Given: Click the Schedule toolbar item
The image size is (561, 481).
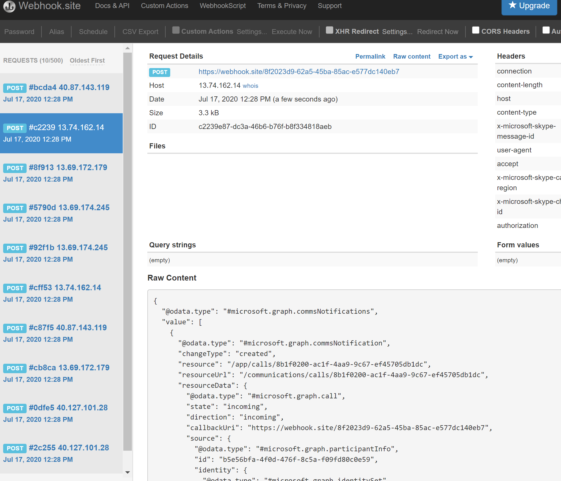Looking at the screenshot, I should pyautogui.click(x=93, y=31).
